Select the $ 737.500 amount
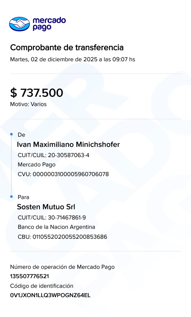The height and width of the screenshot is (317, 191). 37,93
